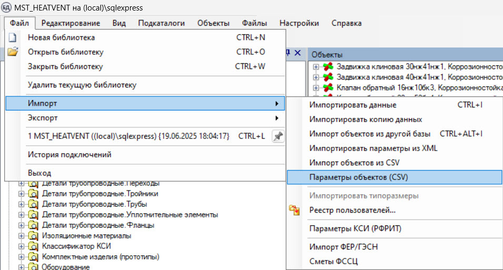Open Реестр пользователей... entry
503x270 pixels.
[x=395, y=211]
